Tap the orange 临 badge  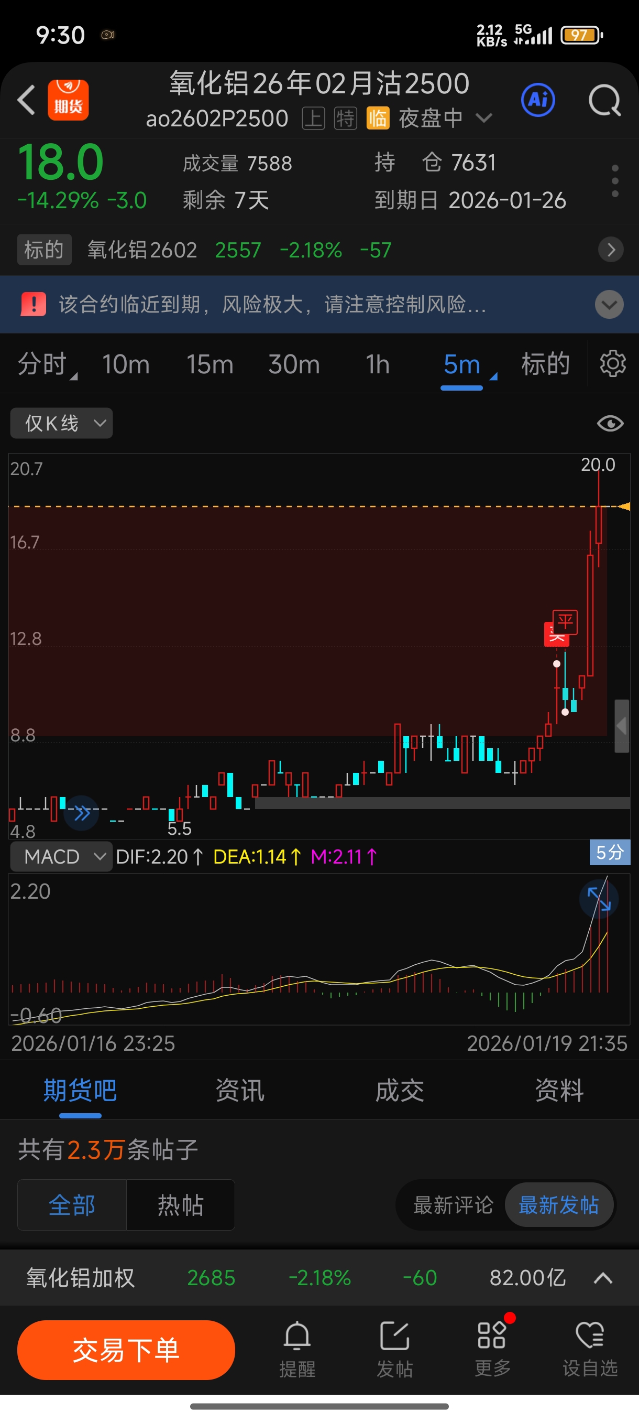378,118
